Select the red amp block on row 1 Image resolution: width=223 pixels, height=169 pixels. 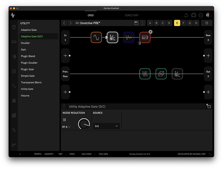[x=145, y=38]
